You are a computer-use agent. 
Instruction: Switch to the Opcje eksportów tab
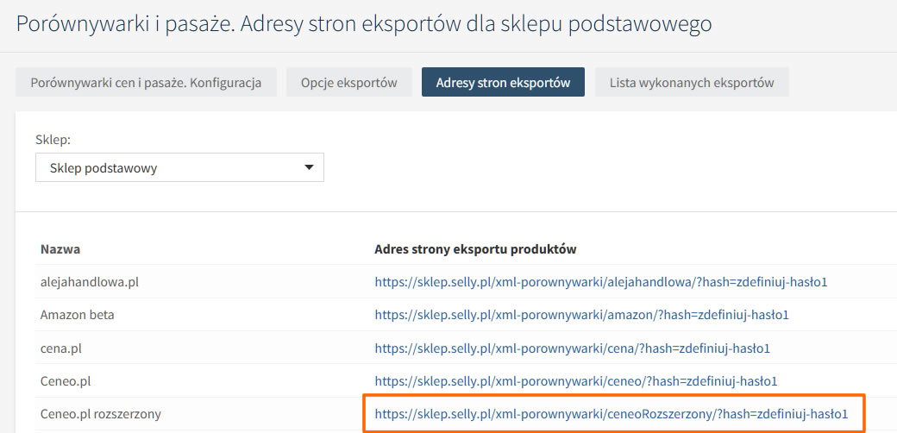point(348,83)
